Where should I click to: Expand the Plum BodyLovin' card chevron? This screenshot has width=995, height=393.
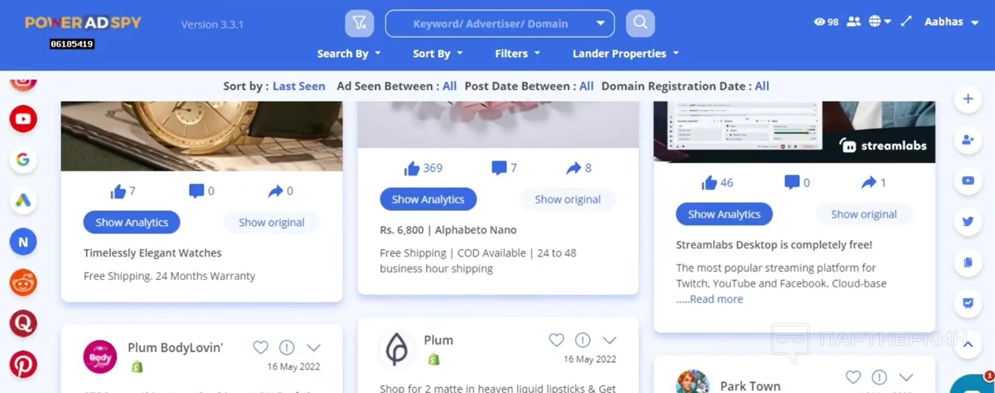point(314,348)
